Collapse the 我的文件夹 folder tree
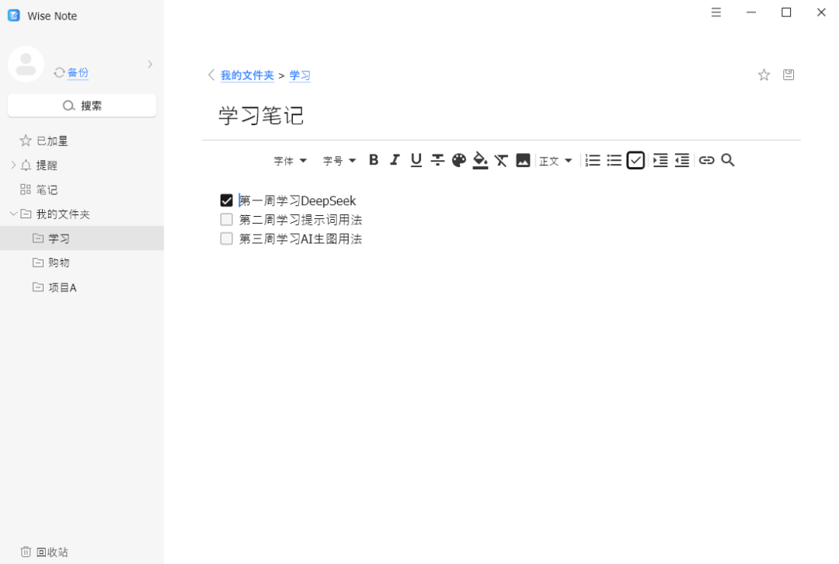 click(x=13, y=214)
